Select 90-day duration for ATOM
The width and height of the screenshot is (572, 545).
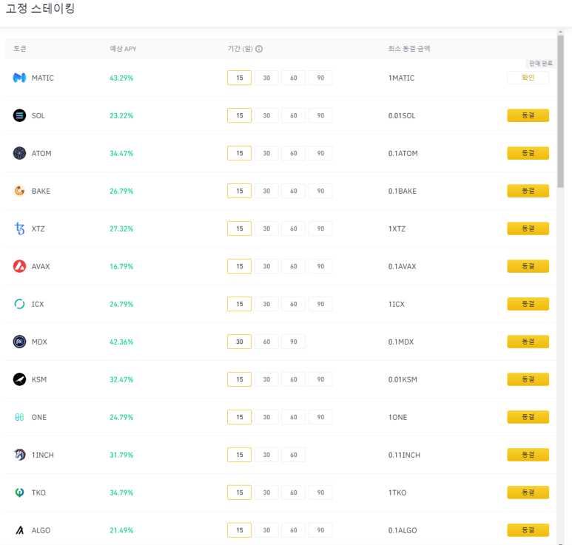tap(320, 153)
